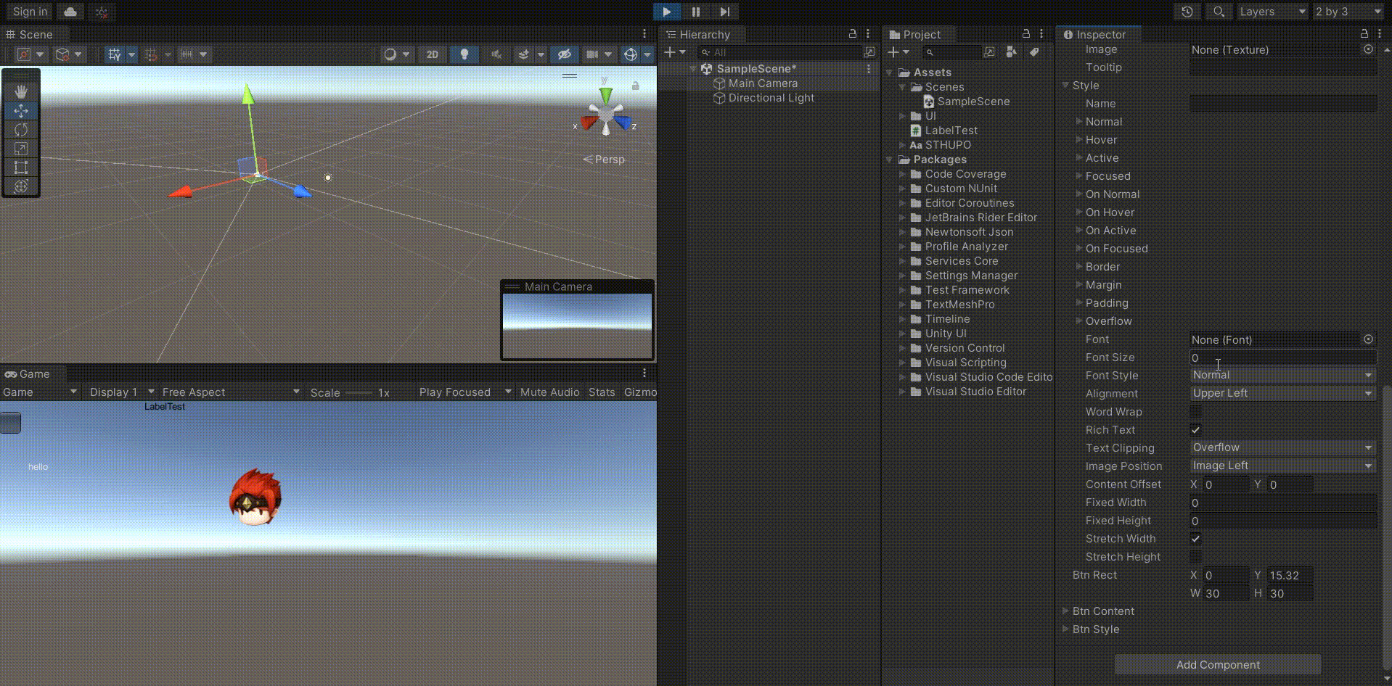The height and width of the screenshot is (686, 1392).
Task: Click the Font Size input field
Action: tap(1282, 358)
